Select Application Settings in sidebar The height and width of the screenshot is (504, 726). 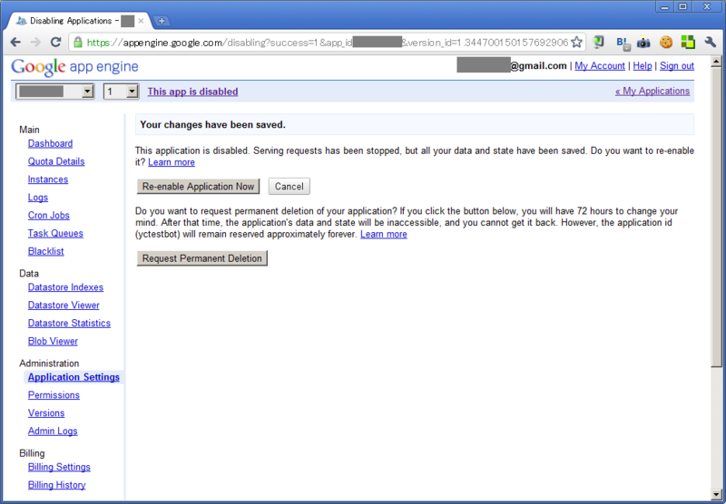(x=74, y=377)
